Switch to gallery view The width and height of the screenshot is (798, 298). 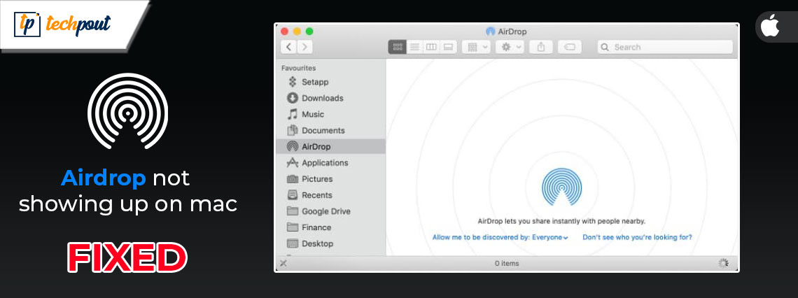coord(448,47)
